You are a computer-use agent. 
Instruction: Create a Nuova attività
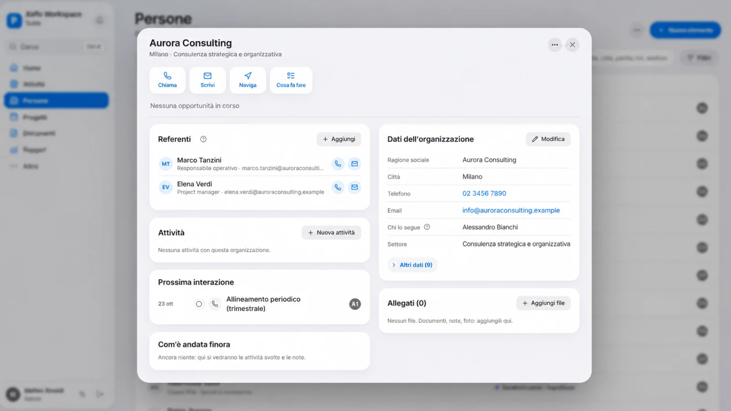pos(331,232)
